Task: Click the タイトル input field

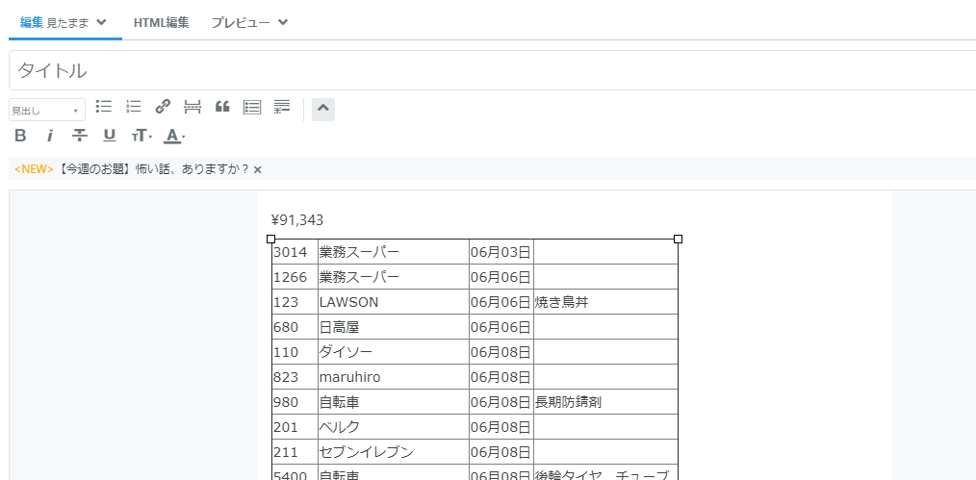Action: 492,70
